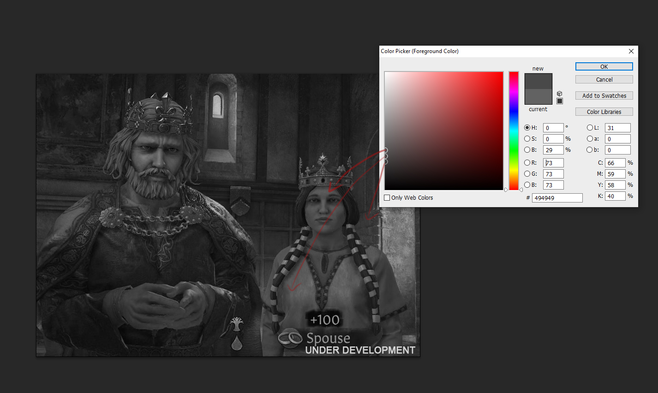The image size is (658, 393).
Task: Click in the vertical hue slider
Action: coord(514,131)
